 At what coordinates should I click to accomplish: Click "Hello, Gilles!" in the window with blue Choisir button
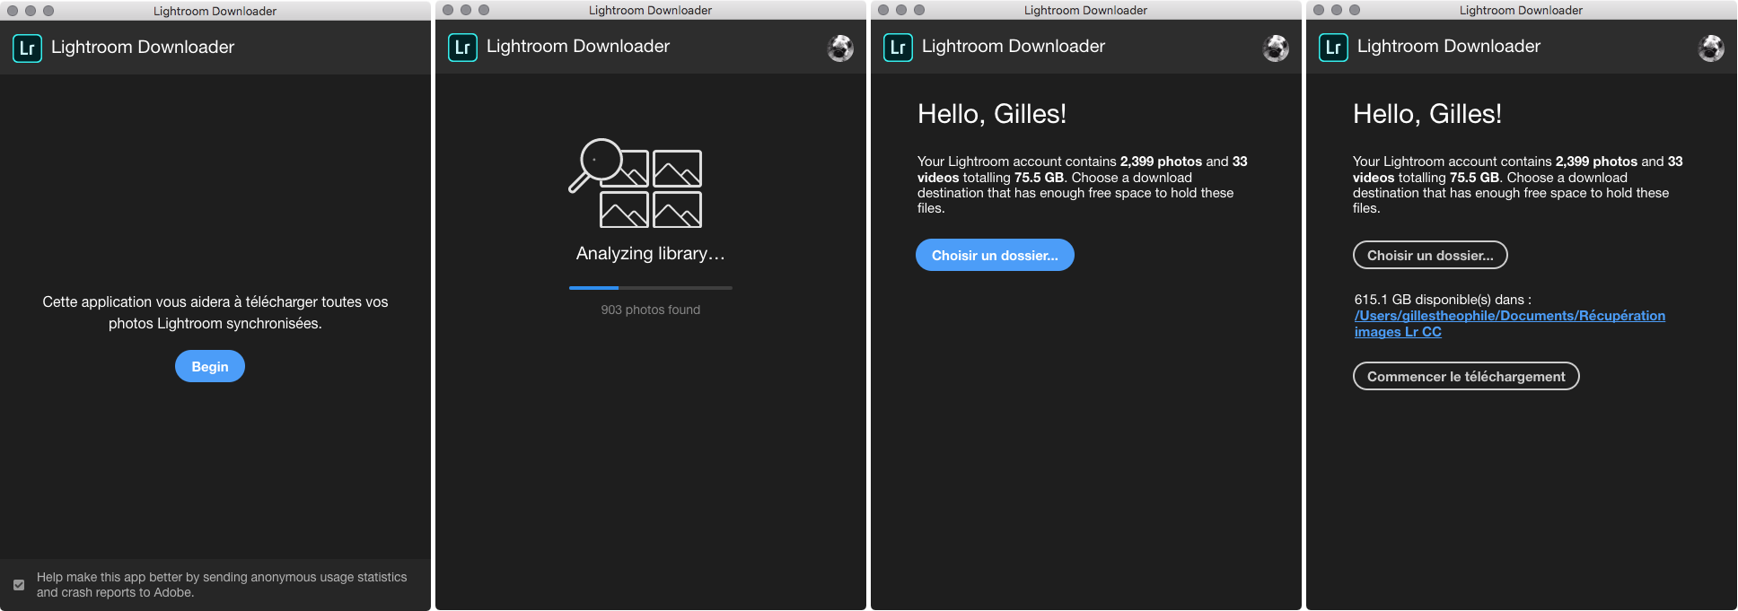click(992, 114)
